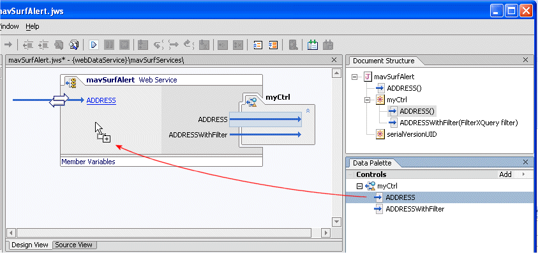Click the mavSurfAlert Web Service title
Screen dimensions: 538x253
pyautogui.click(x=131, y=80)
